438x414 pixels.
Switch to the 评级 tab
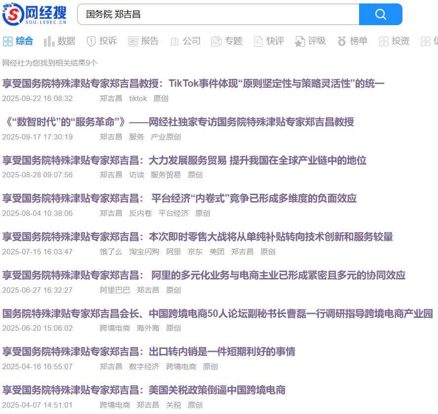317,41
